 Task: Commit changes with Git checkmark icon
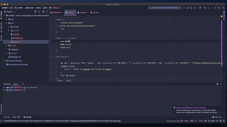point(212,8)
